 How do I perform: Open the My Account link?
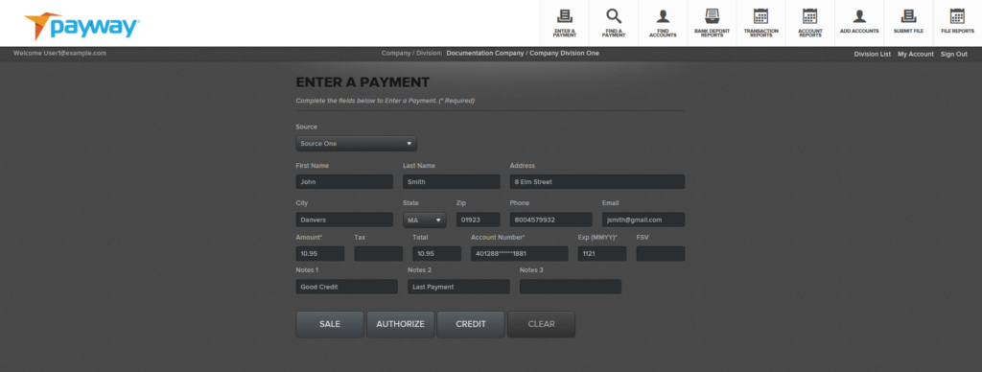click(x=916, y=54)
